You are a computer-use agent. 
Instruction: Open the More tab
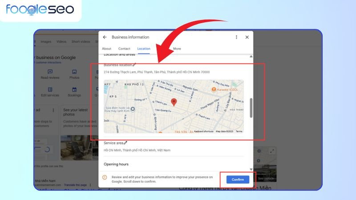(177, 48)
